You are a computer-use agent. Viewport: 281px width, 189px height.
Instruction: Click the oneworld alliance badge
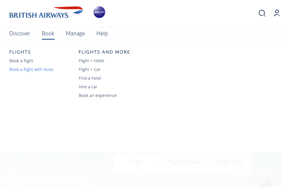click(99, 12)
